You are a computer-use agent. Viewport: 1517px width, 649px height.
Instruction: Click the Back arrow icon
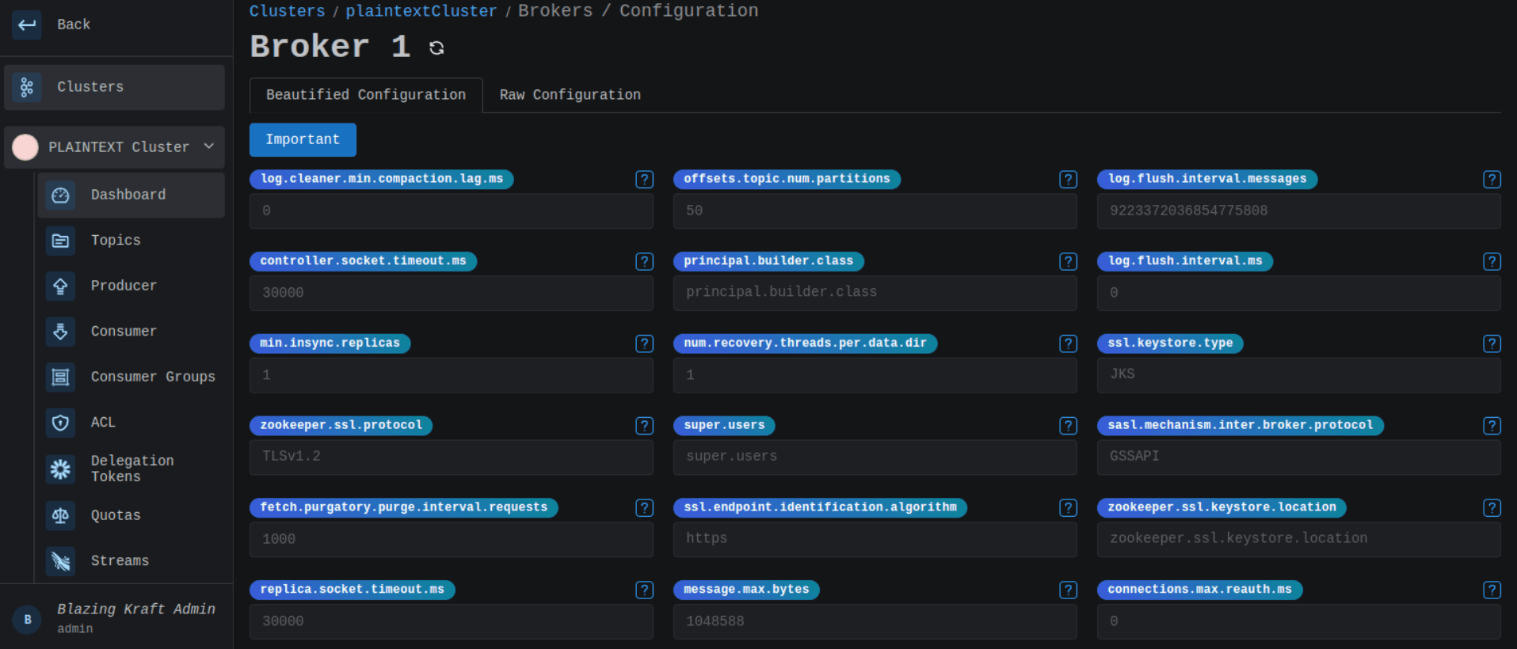(27, 25)
